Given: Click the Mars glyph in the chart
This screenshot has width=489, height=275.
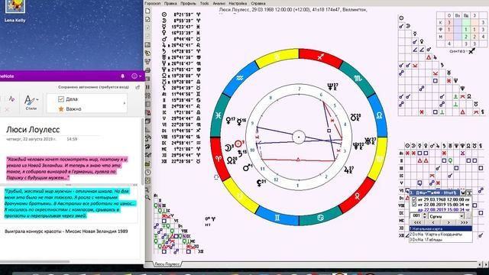Looking at the screenshot, I should click(x=247, y=168).
